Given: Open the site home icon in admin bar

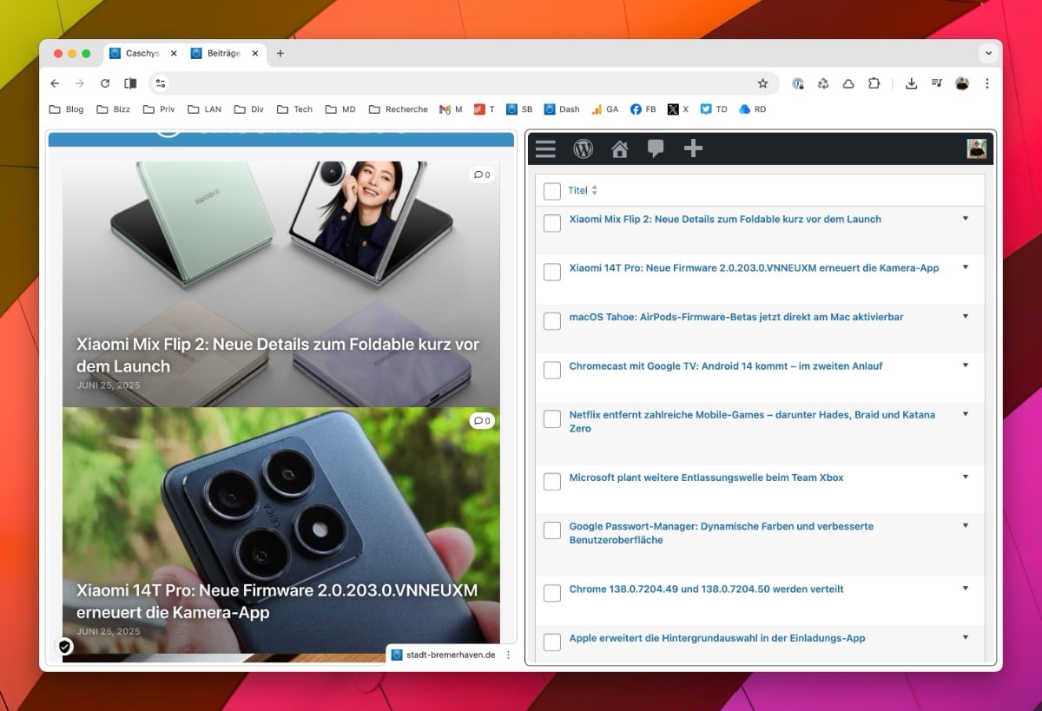Looking at the screenshot, I should click(619, 149).
